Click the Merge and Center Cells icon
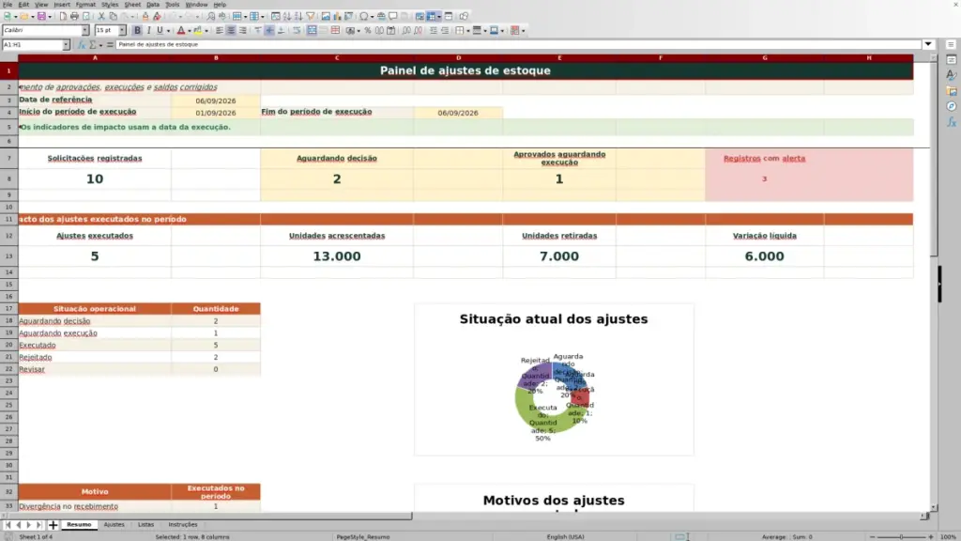Viewport: 961px width, 541px height. (x=312, y=31)
